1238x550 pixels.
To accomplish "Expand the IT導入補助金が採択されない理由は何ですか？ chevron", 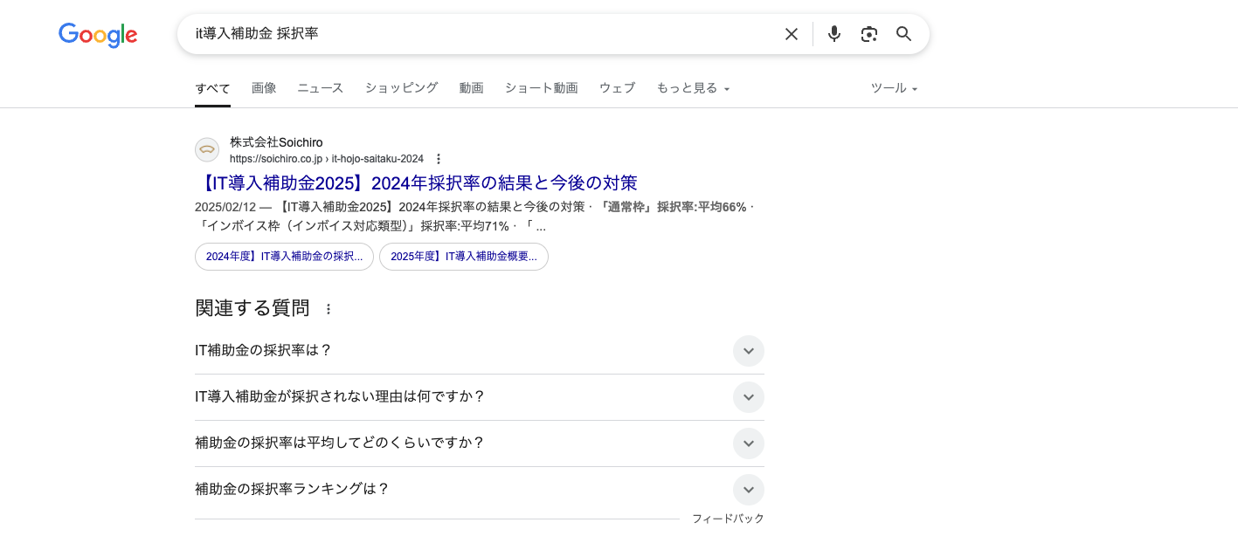I will (x=749, y=397).
